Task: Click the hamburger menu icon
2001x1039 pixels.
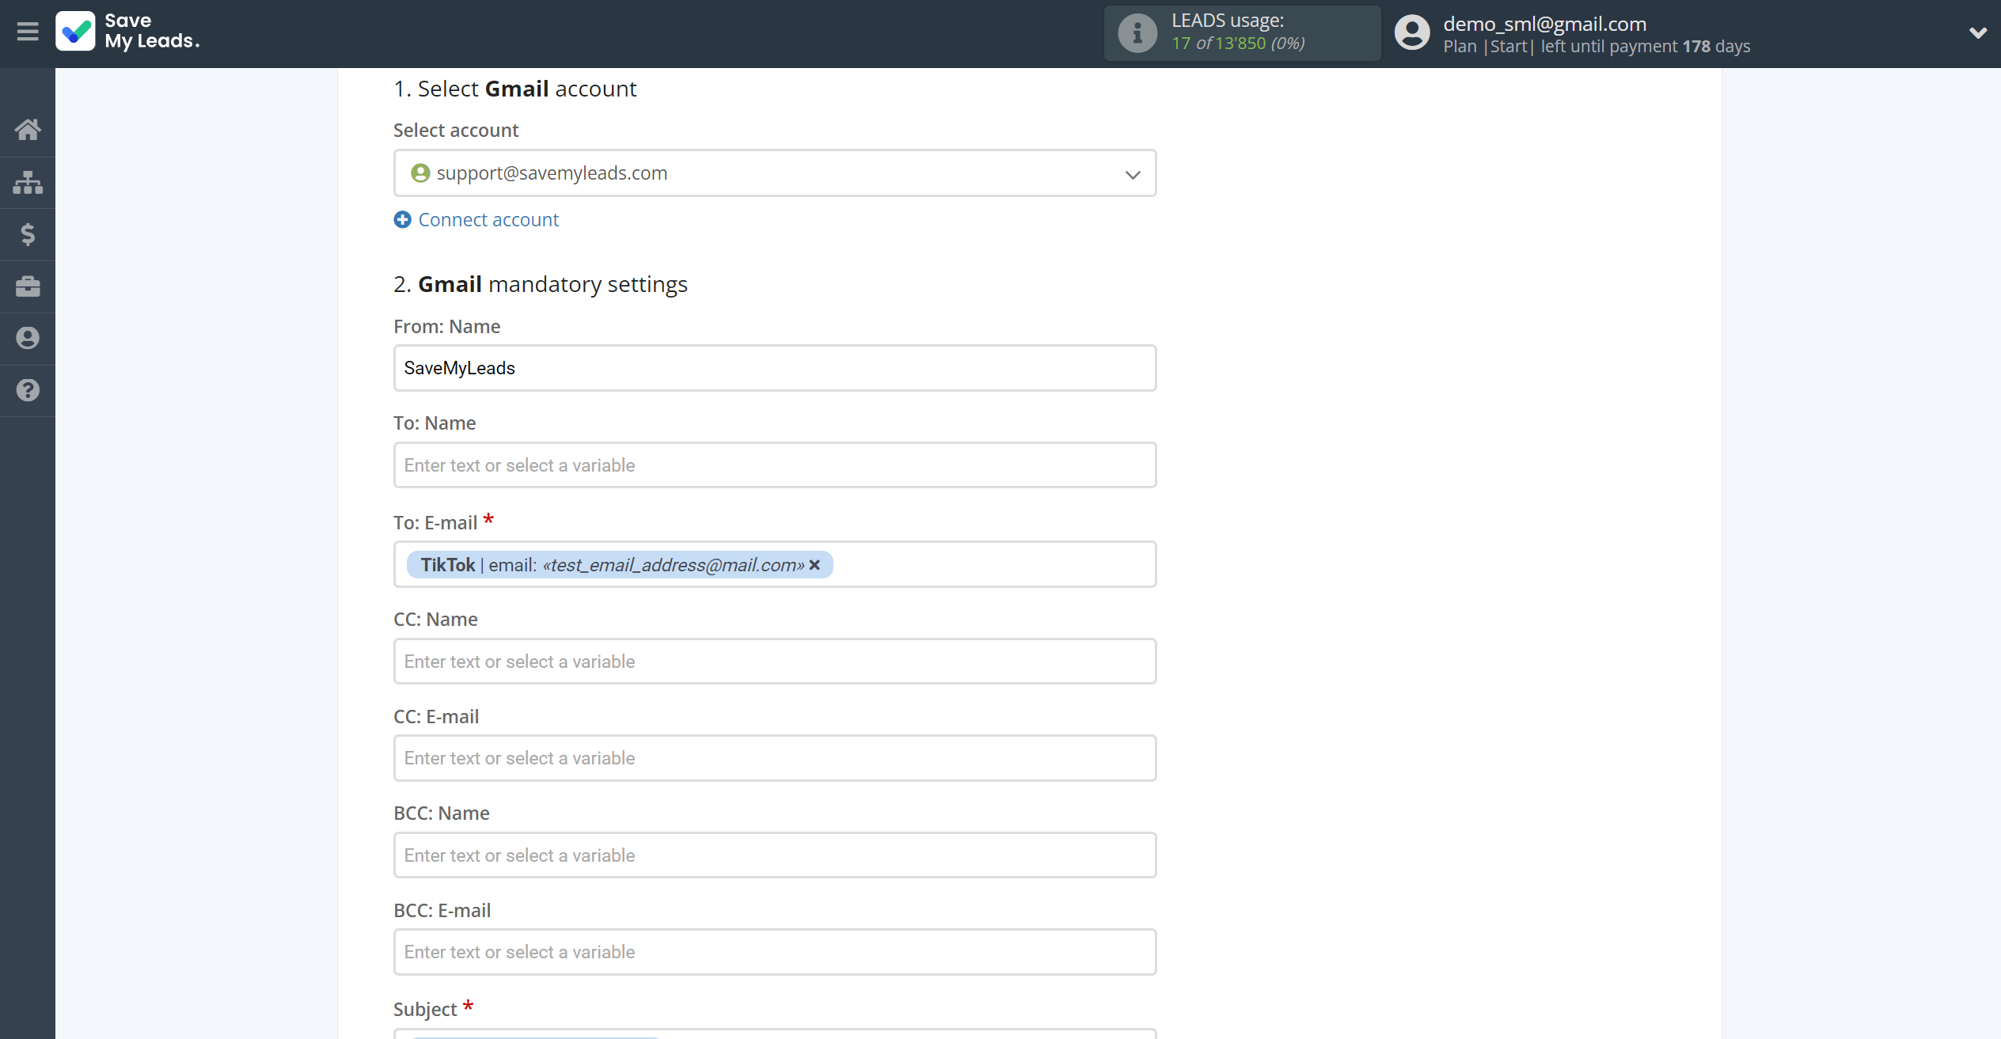Action: pos(28,32)
